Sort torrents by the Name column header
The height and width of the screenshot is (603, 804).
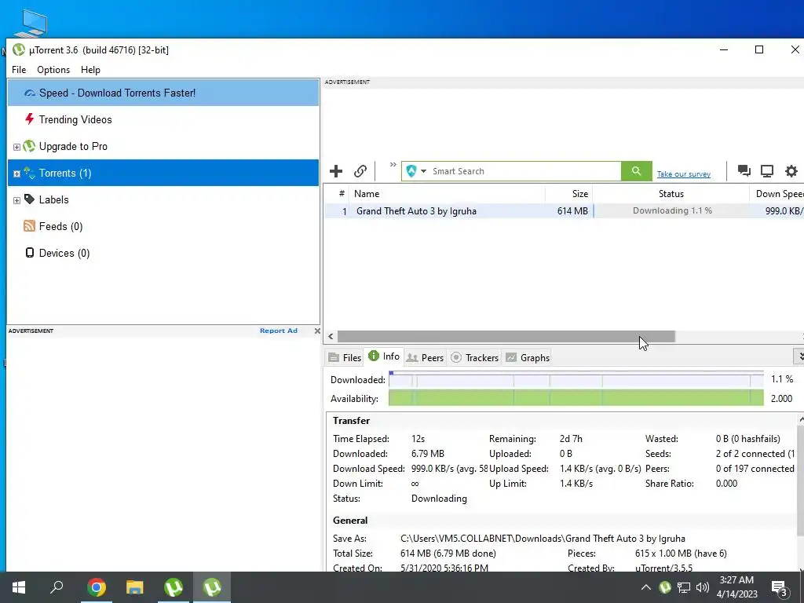447,194
